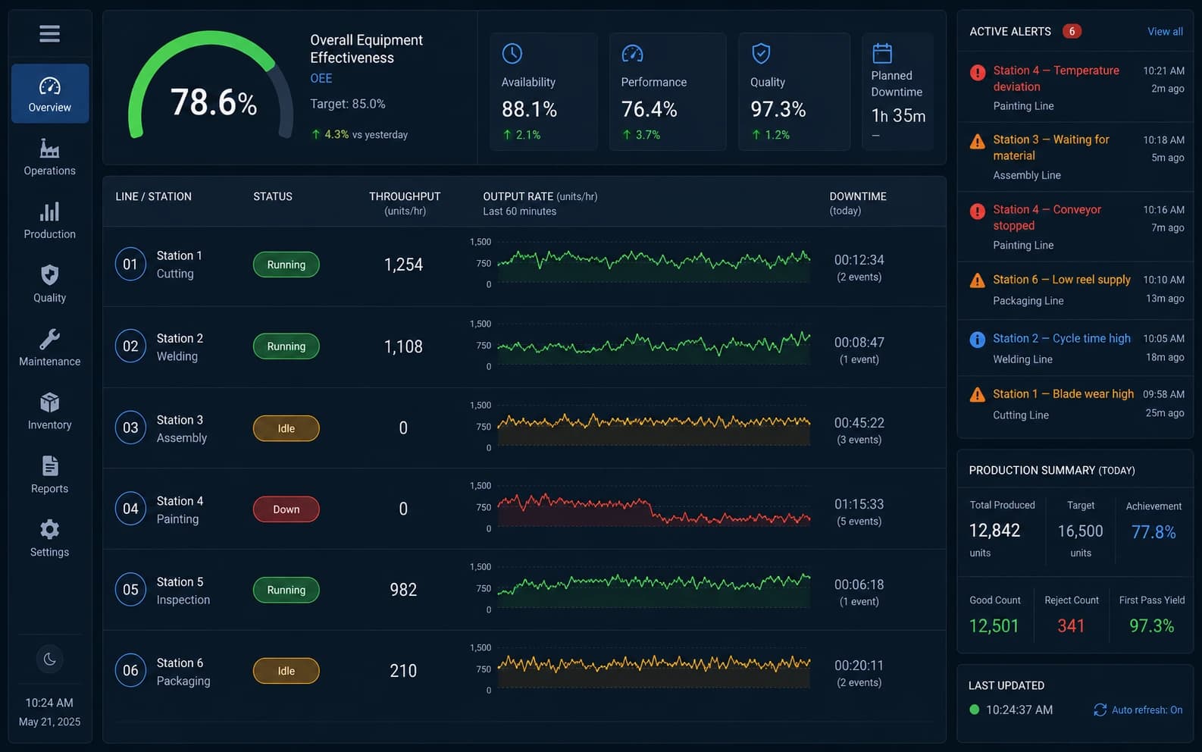Open the Reports document icon
The height and width of the screenshot is (752, 1202).
pos(50,466)
